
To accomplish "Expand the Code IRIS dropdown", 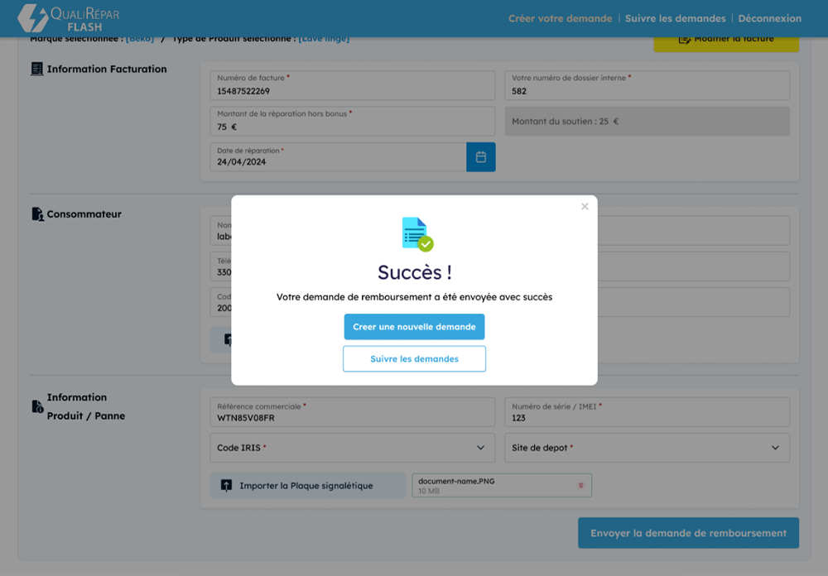I will [352, 448].
